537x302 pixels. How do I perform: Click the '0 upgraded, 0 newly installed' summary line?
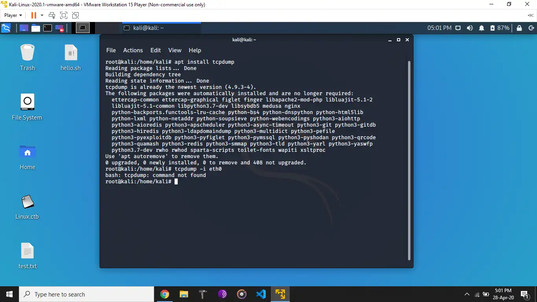click(206, 163)
